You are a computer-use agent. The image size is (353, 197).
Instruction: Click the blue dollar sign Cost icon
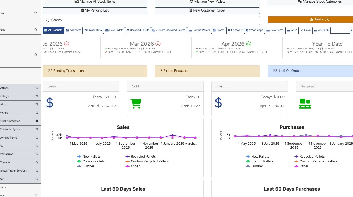[218, 103]
